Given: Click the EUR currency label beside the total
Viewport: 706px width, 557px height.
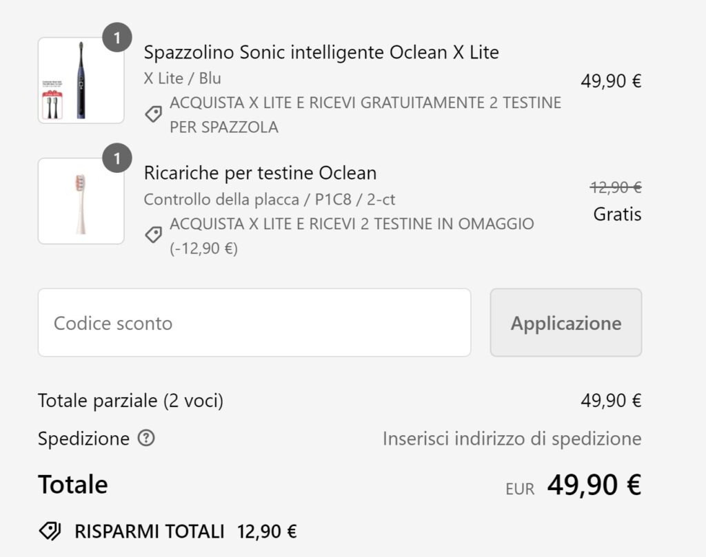Looking at the screenshot, I should [x=520, y=489].
